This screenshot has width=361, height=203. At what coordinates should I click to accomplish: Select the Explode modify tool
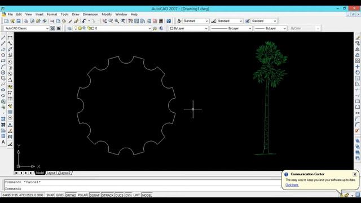coord(358,130)
